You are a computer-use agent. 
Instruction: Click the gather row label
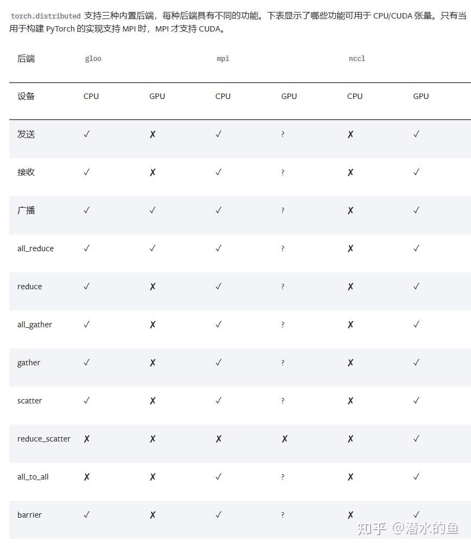pos(29,363)
